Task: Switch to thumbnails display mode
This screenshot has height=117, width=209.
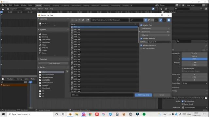Action: click(x=153, y=20)
